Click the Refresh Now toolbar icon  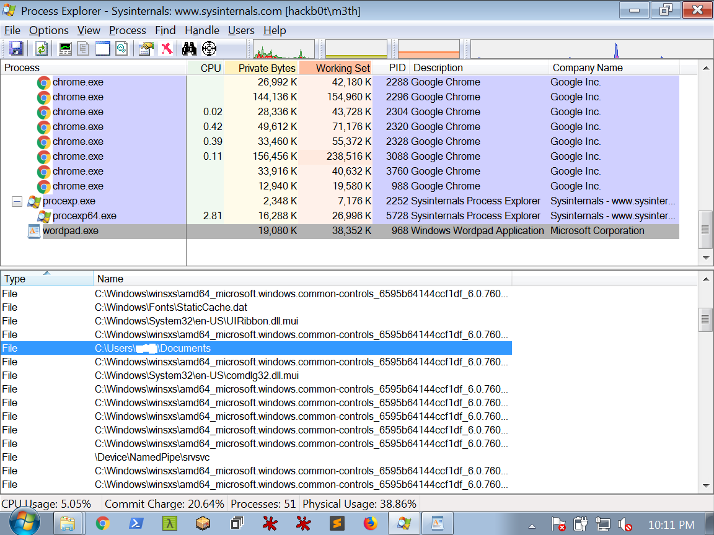click(x=42, y=49)
